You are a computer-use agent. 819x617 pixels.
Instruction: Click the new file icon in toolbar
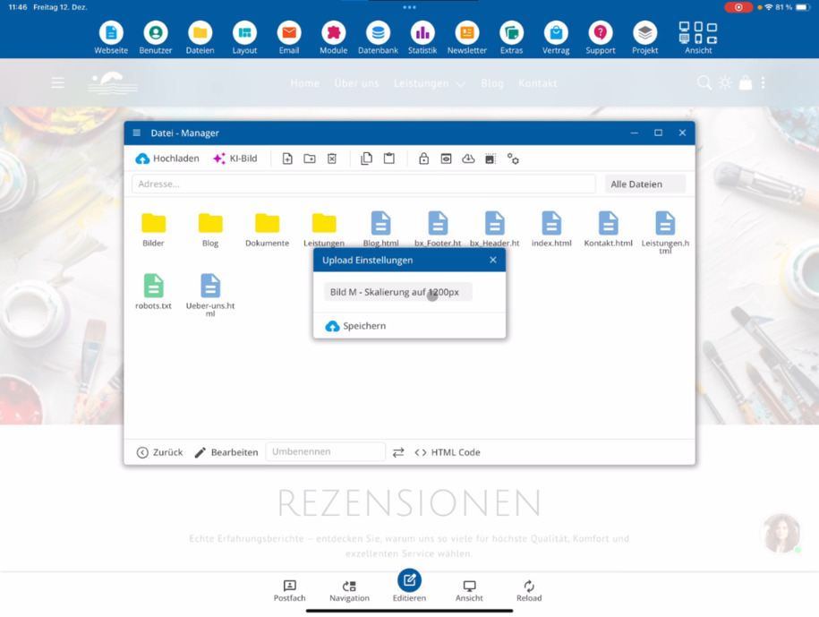[x=287, y=159]
